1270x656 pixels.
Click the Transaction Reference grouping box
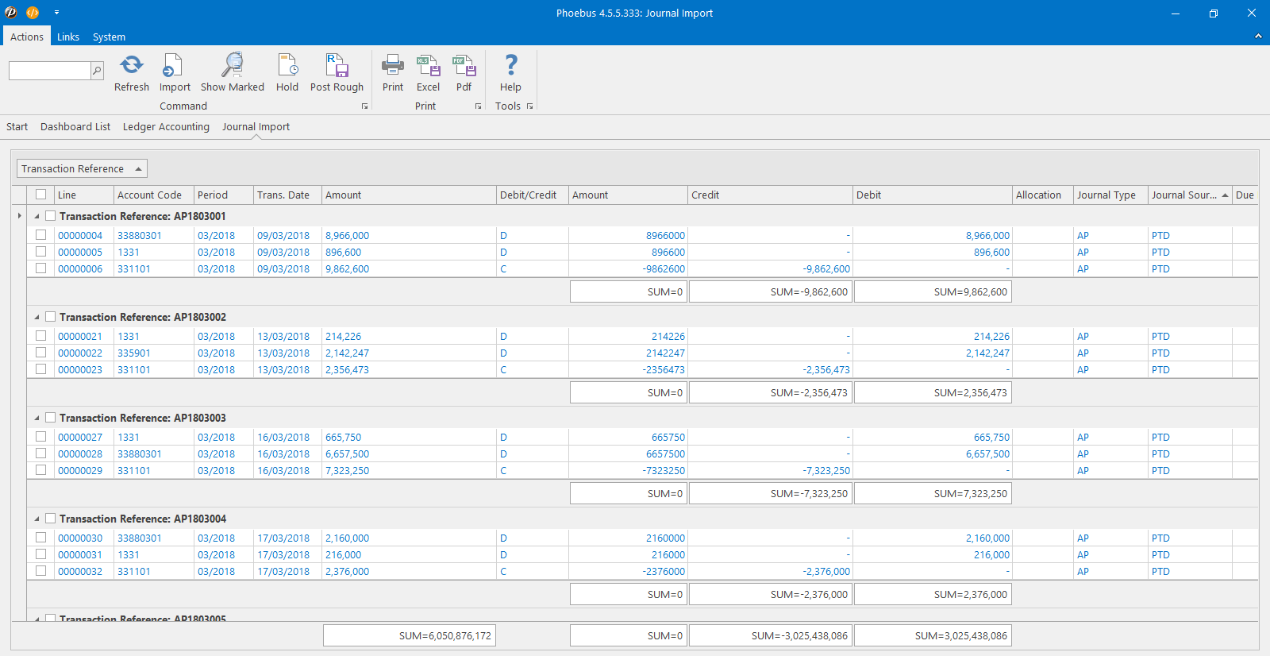(82, 168)
